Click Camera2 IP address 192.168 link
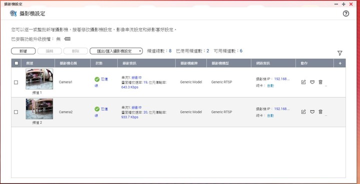 (282, 109)
